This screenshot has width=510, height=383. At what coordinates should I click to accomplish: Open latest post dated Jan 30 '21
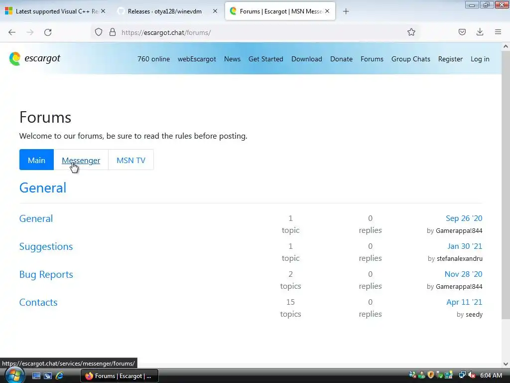(x=465, y=246)
